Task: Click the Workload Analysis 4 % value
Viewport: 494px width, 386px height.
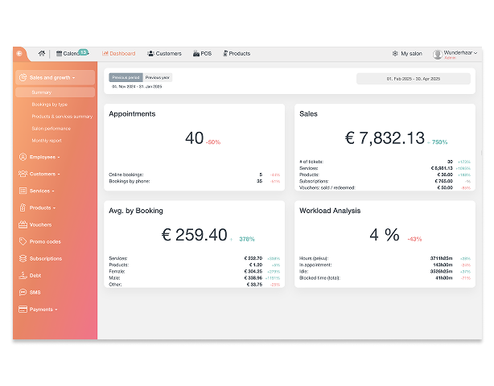Action: tap(385, 235)
